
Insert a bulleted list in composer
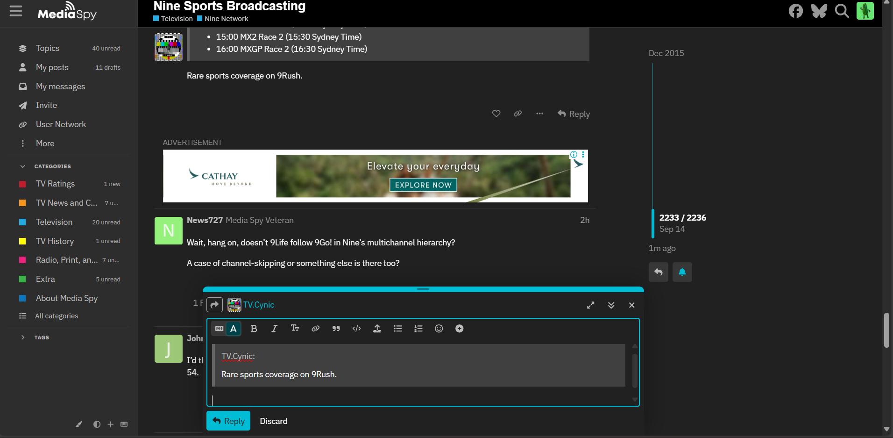[397, 329]
